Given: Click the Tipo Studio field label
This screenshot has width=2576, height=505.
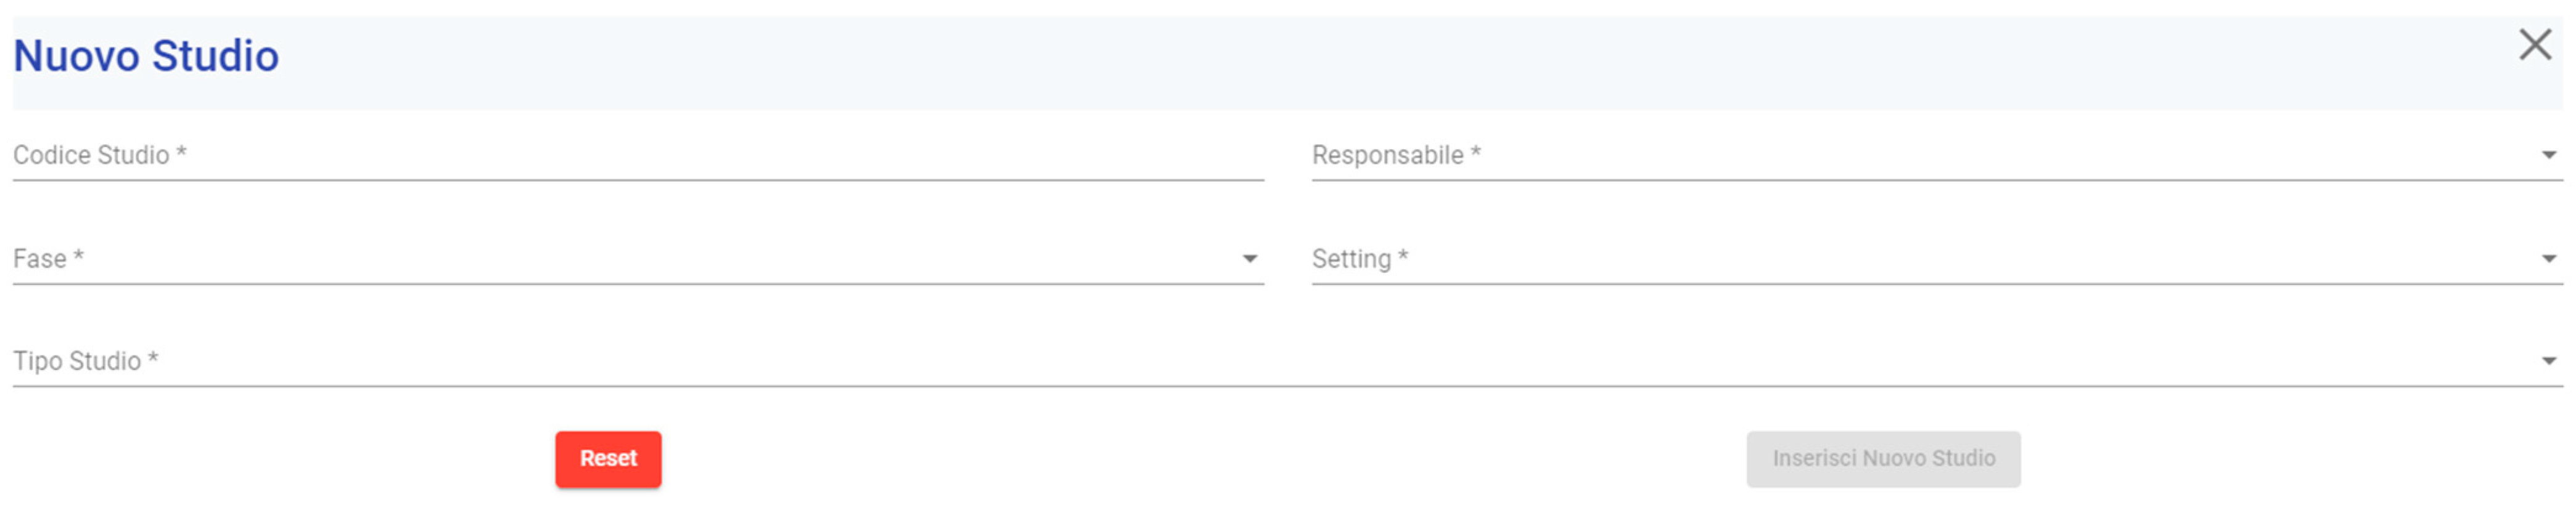Looking at the screenshot, I should [77, 362].
